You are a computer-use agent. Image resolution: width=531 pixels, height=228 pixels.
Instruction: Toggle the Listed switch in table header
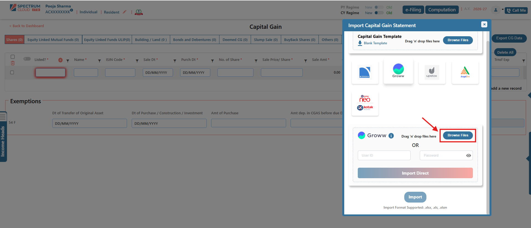click(x=27, y=59)
